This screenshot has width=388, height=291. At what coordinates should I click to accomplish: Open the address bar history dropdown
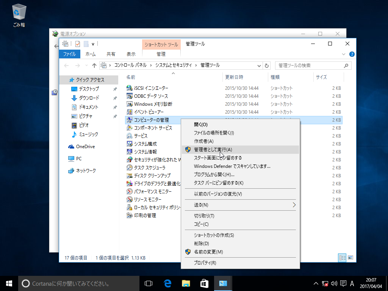259,66
